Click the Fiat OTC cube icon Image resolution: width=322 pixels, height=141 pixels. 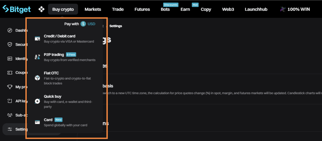37,78
